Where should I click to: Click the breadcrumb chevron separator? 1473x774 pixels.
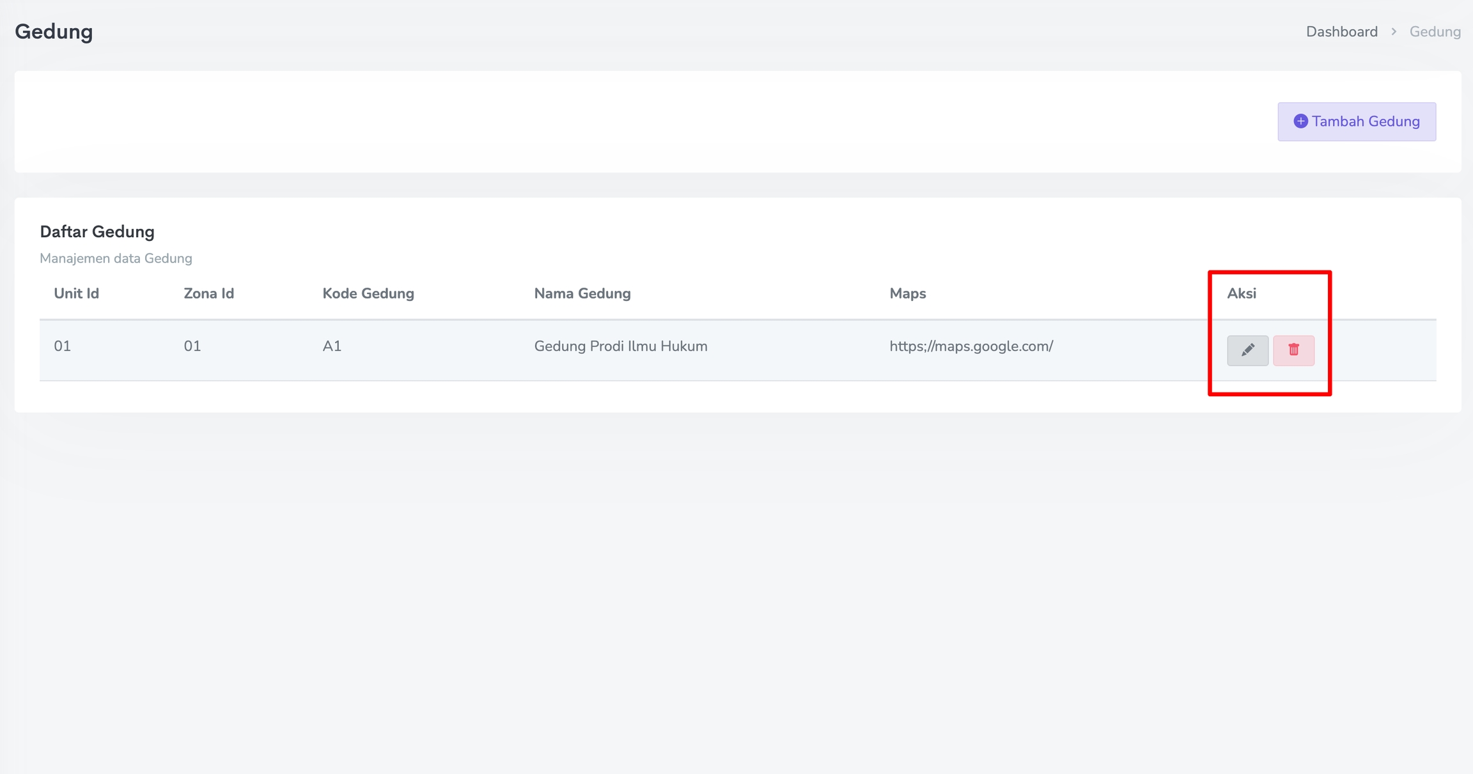point(1394,32)
